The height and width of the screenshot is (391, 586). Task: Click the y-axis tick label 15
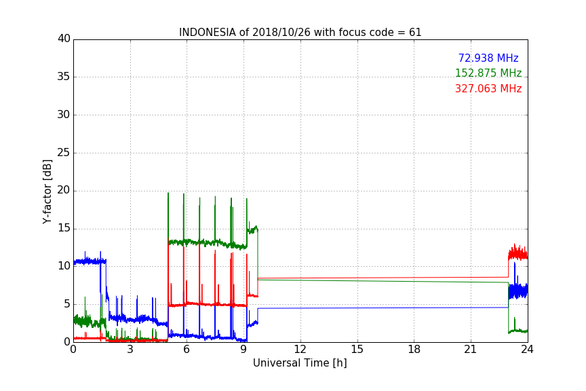[64, 228]
